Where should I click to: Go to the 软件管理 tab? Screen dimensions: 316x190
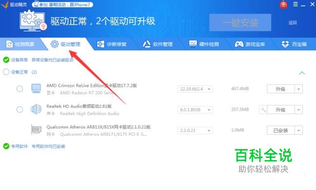[x=158, y=44]
